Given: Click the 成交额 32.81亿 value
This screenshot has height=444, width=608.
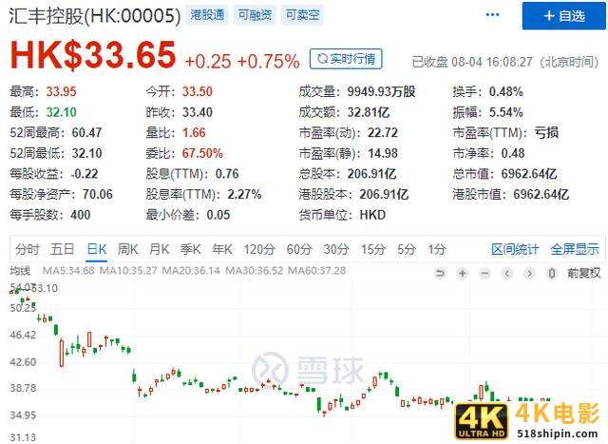Looking at the screenshot, I should pyautogui.click(x=369, y=112).
